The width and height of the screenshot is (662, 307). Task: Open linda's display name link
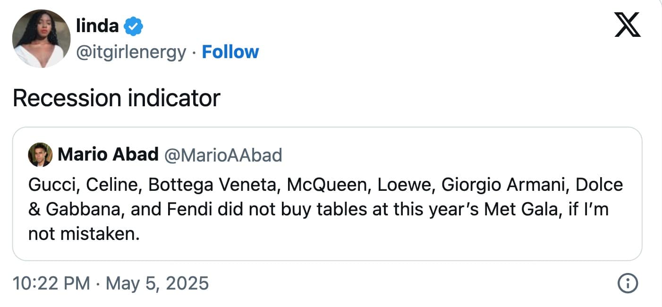pos(97,26)
